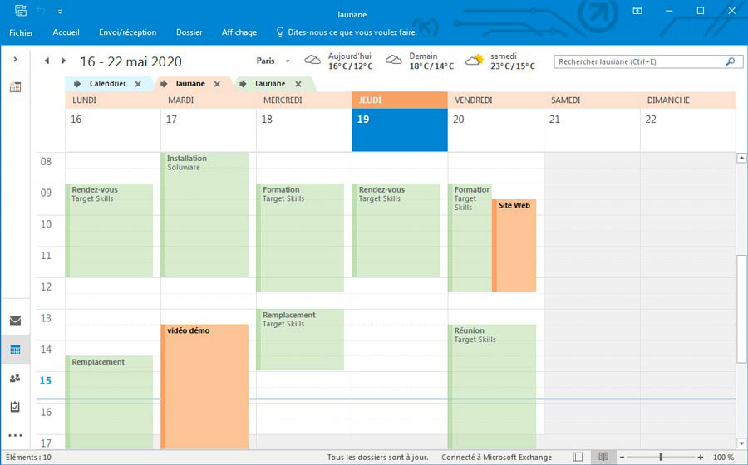This screenshot has height=465, width=748.
Task: Select Wednesday's Remplacement Target Skills appointment
Action: tap(300, 340)
